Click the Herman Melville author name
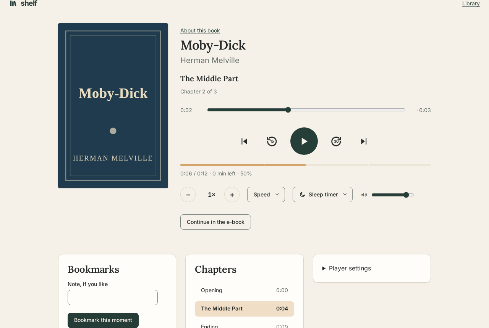The width and height of the screenshot is (489, 328). tap(210, 60)
